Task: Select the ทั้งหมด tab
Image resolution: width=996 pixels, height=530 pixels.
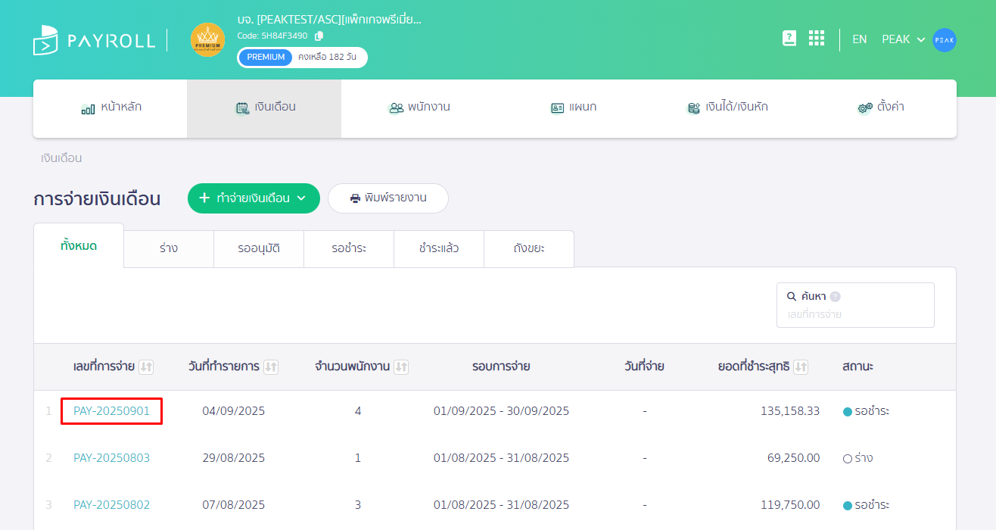Action: pyautogui.click(x=79, y=246)
